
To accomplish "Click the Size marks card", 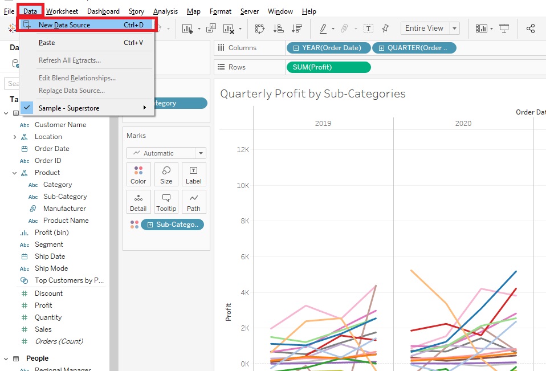I will (x=166, y=174).
